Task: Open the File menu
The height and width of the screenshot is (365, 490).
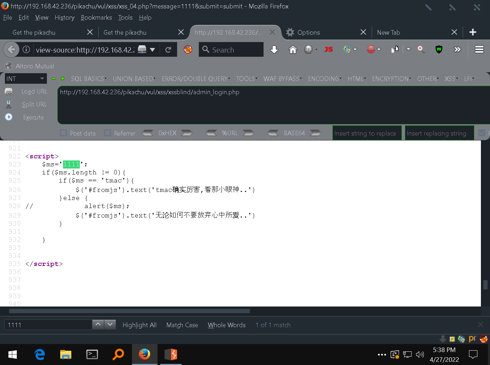Action: pos(8,18)
